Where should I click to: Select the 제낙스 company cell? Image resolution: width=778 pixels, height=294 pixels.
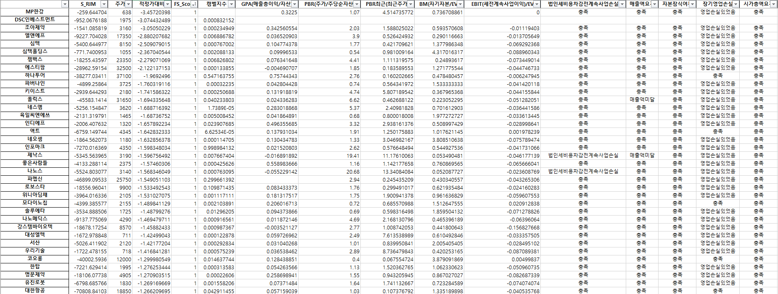(34, 156)
